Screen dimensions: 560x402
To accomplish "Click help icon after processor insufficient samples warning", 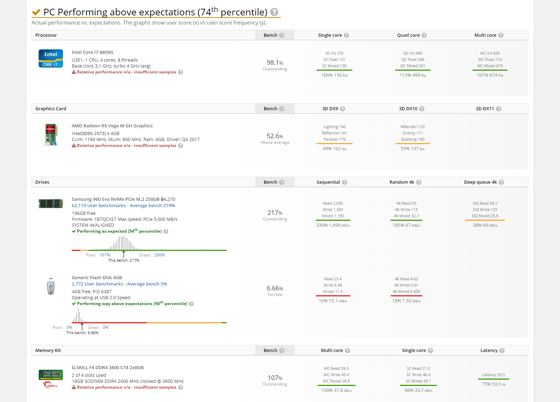I will 181,72.
